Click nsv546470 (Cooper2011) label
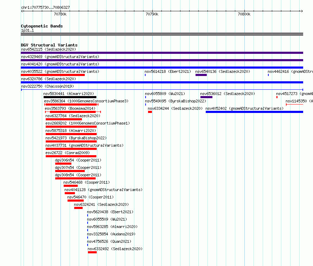313x266 pixels. [x=90, y=197]
